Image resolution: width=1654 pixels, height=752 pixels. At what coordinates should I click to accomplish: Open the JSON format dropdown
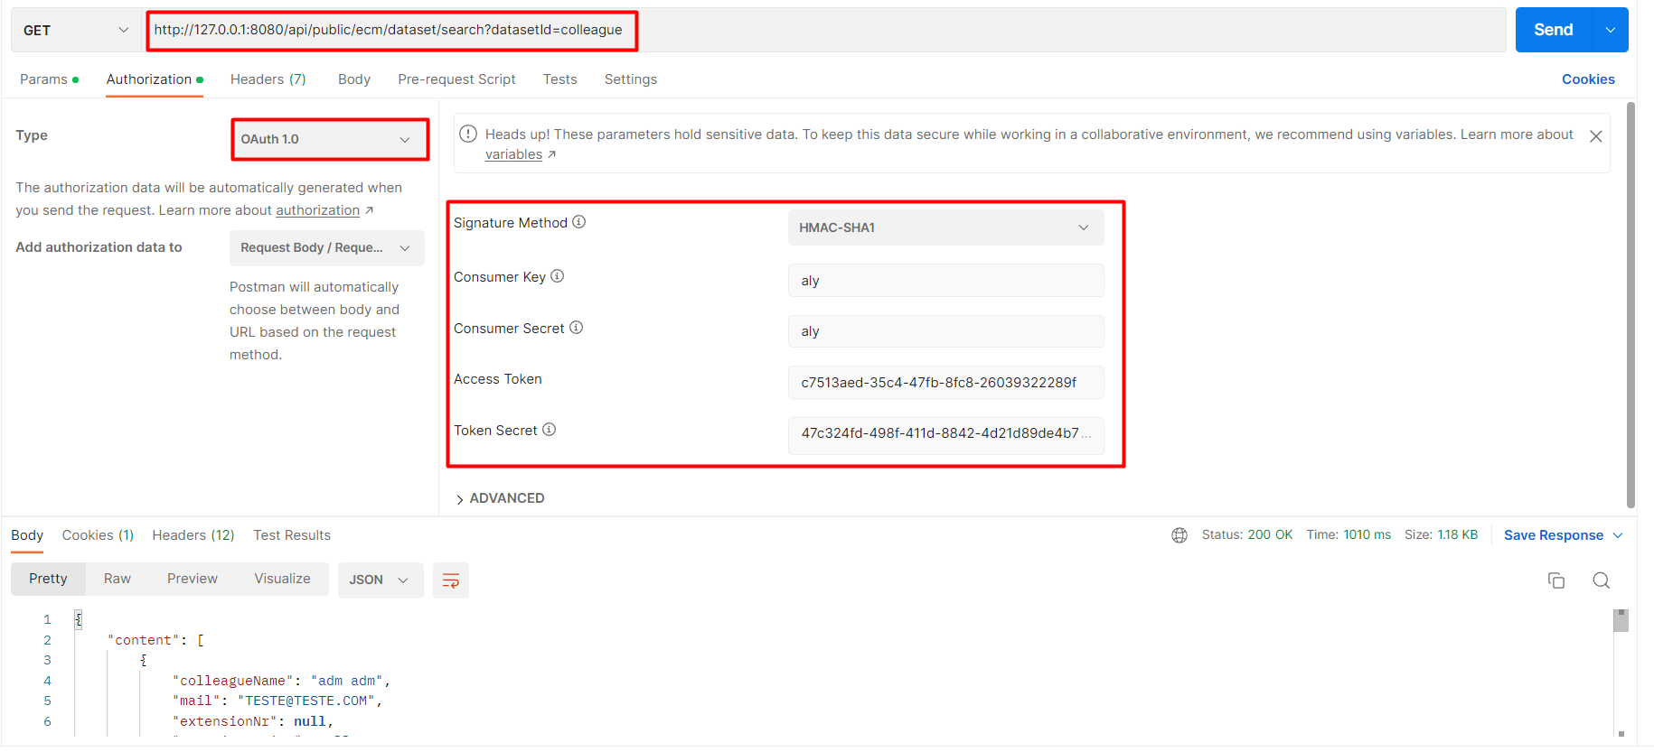tap(380, 580)
